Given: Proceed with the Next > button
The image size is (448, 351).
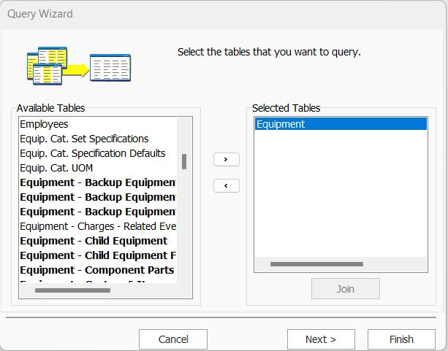Looking at the screenshot, I should 321,339.
